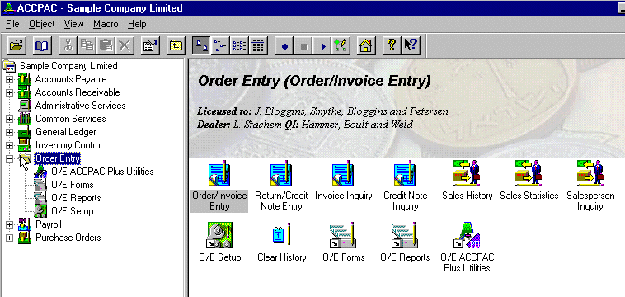Click the O/E Reports icon in right pane
The height and width of the screenshot is (297, 625).
click(405, 235)
